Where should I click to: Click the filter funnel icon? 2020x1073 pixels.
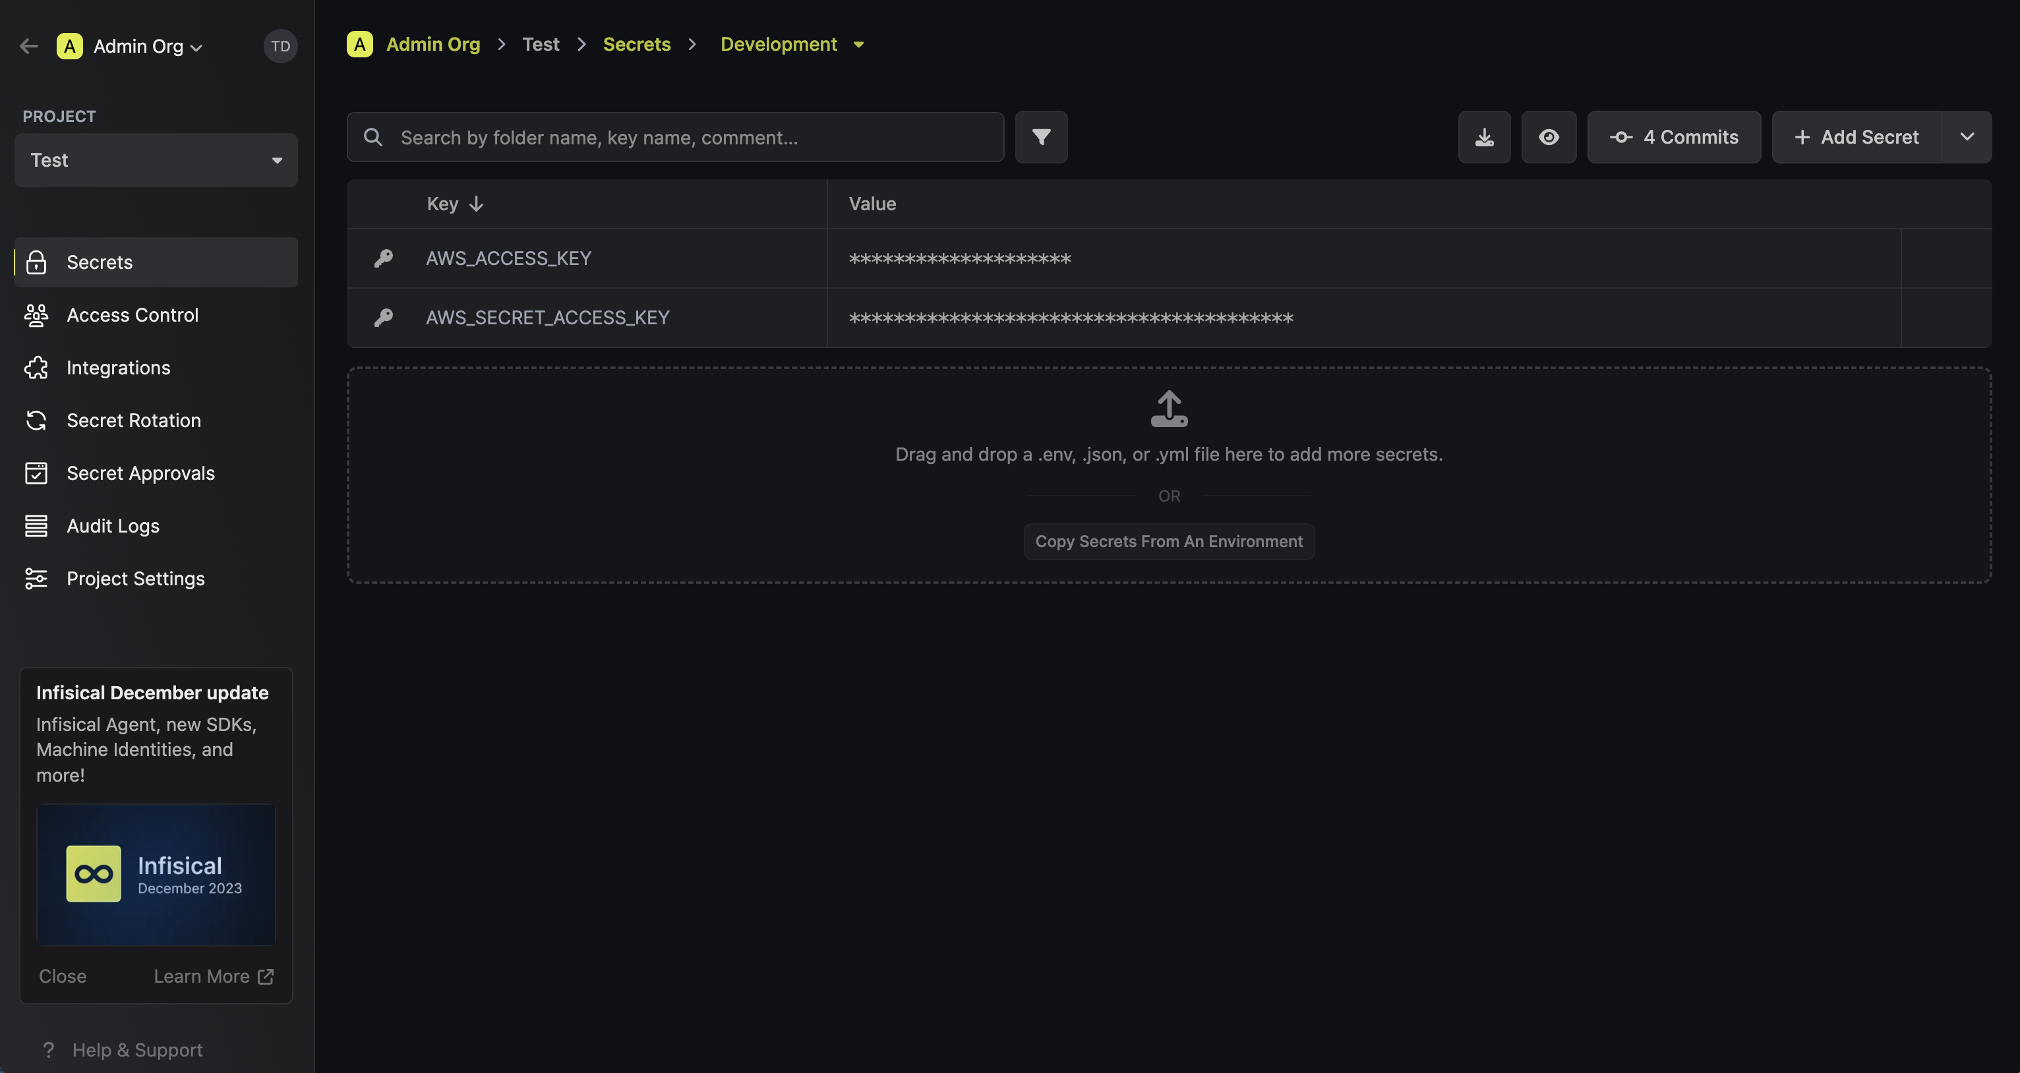pyautogui.click(x=1042, y=137)
